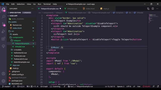Viewport: 161px width, 90px height.
Task: Open package.json in explorer
Action: (22, 80)
